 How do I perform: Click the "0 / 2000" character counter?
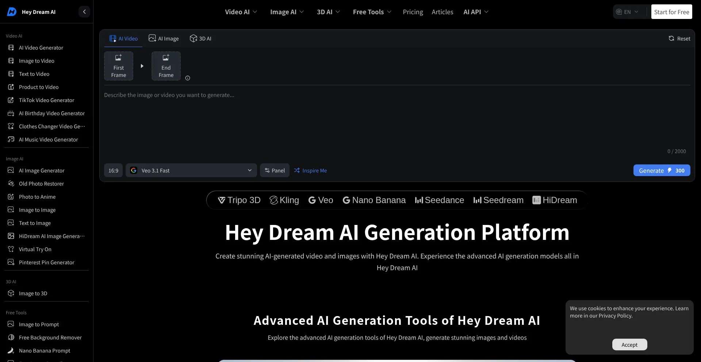pos(677,151)
